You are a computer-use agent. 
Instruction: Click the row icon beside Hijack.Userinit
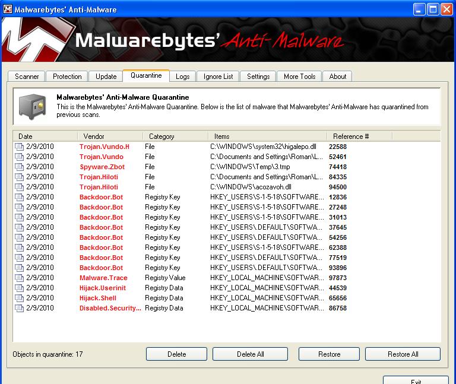coord(20,288)
